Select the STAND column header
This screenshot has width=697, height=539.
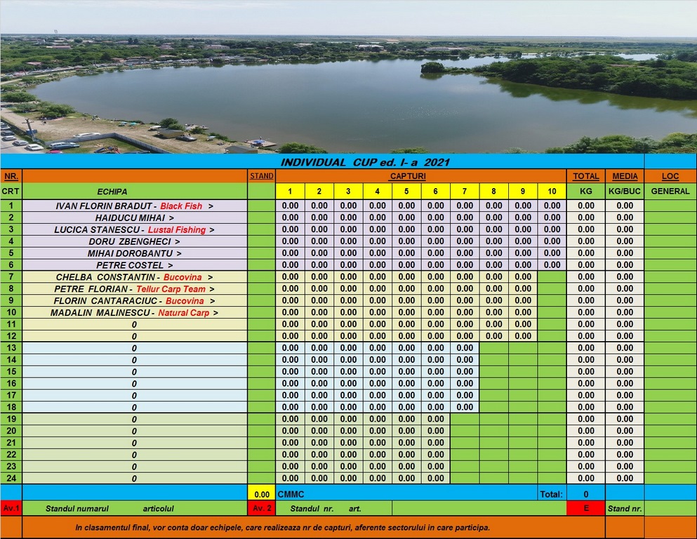click(261, 176)
